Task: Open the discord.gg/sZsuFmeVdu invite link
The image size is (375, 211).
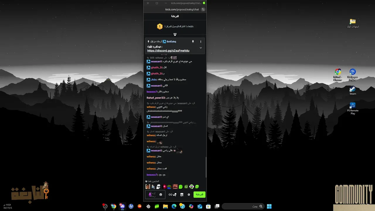Action: (168, 51)
